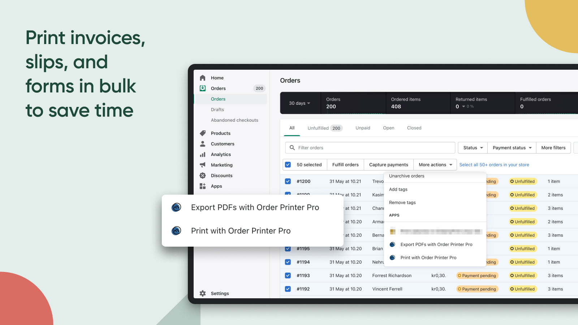Viewport: 578px width, 325px height.
Task: Expand the Payment status dropdown
Action: [x=512, y=148]
